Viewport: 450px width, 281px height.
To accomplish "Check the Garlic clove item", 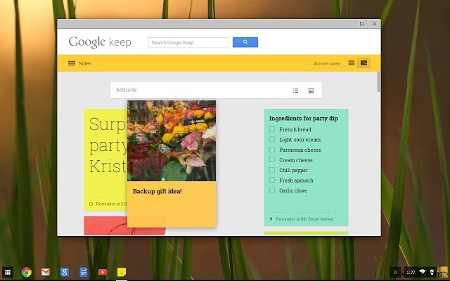I will 272,190.
